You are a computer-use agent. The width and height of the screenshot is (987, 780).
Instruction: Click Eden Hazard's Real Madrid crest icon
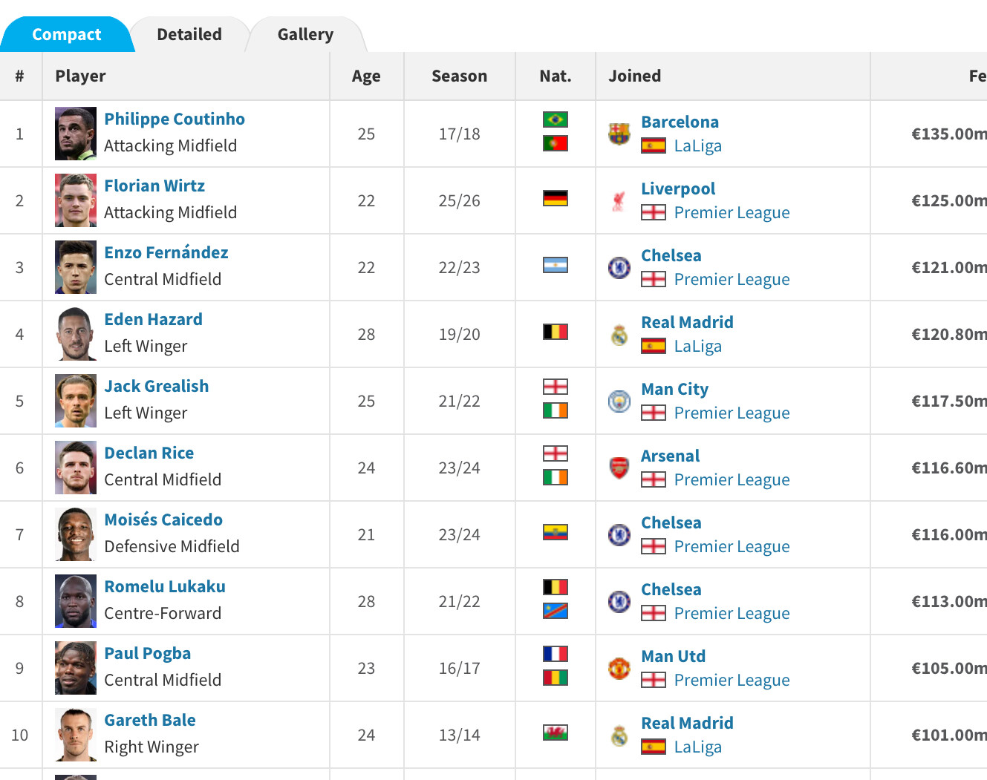619,335
